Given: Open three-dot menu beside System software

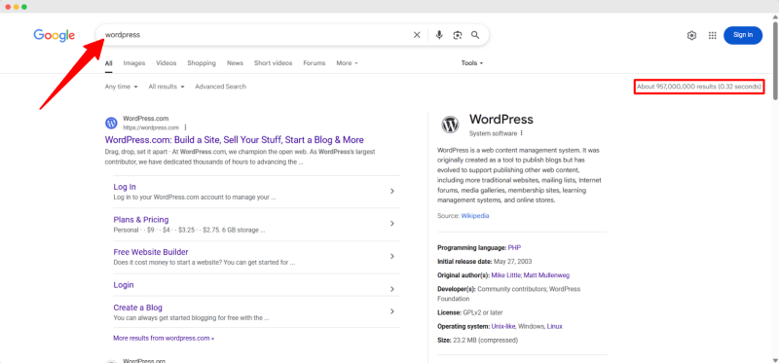Looking at the screenshot, I should tap(522, 133).
